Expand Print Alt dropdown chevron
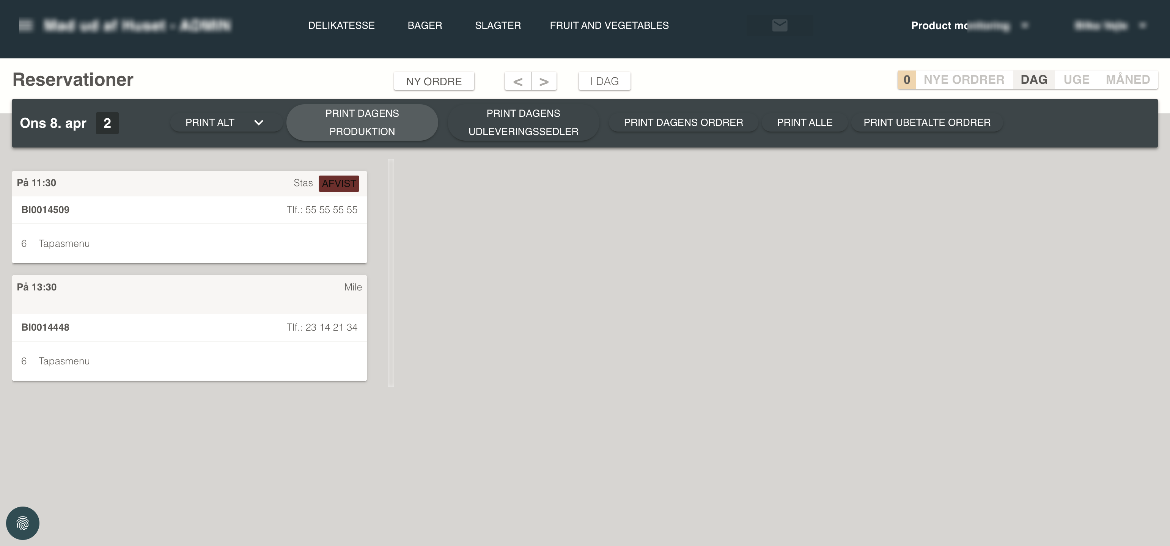 click(258, 122)
